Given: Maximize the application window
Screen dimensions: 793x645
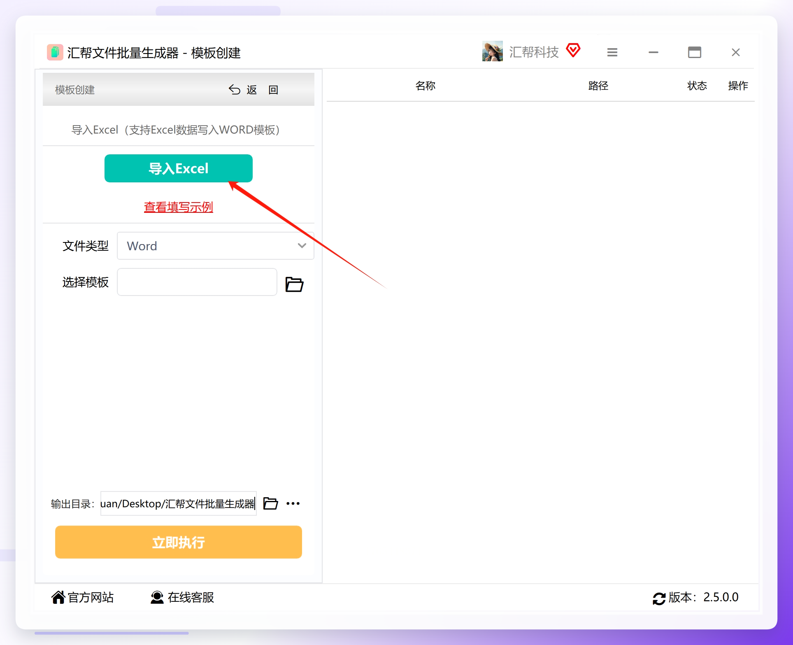Looking at the screenshot, I should coord(694,52).
